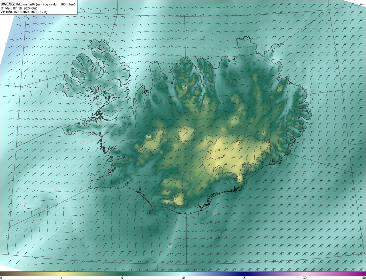Click the 3.0 value in north-central Iceland
The image size is (366, 280).
coord(205,103)
